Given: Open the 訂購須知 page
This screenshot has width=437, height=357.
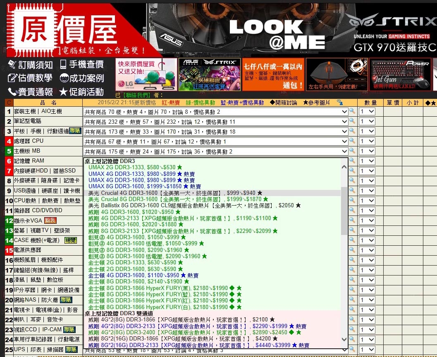Looking at the screenshot, I should point(30,65).
